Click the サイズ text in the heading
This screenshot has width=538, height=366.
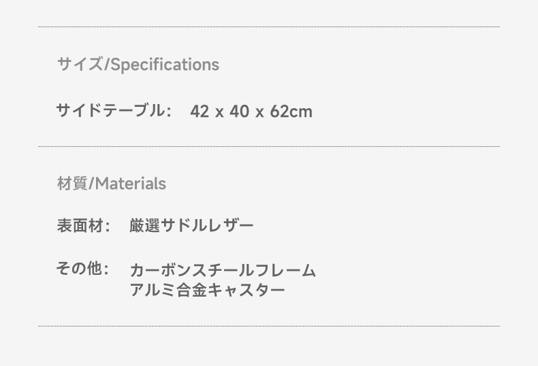[x=80, y=64]
